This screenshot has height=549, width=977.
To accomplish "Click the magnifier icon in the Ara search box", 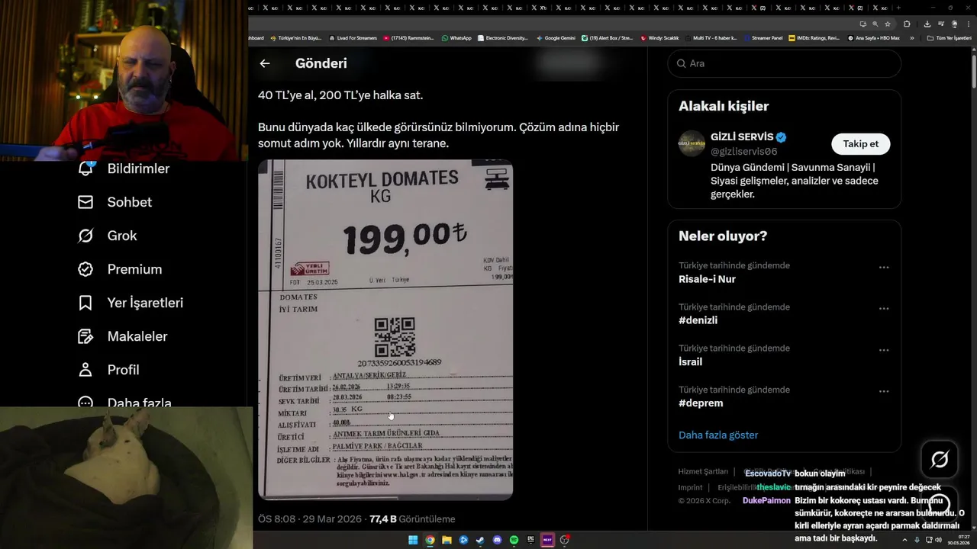I will tap(680, 63).
